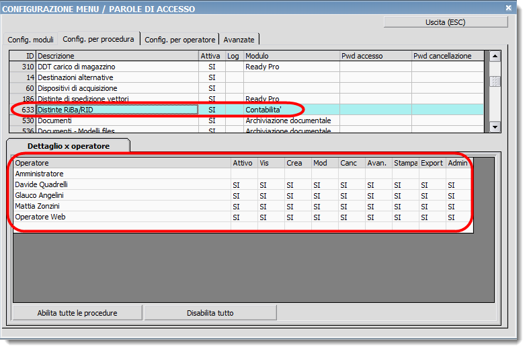Toggle Attiva SI for Distinte RiBa/RID
The width and height of the screenshot is (527, 350).
(212, 110)
